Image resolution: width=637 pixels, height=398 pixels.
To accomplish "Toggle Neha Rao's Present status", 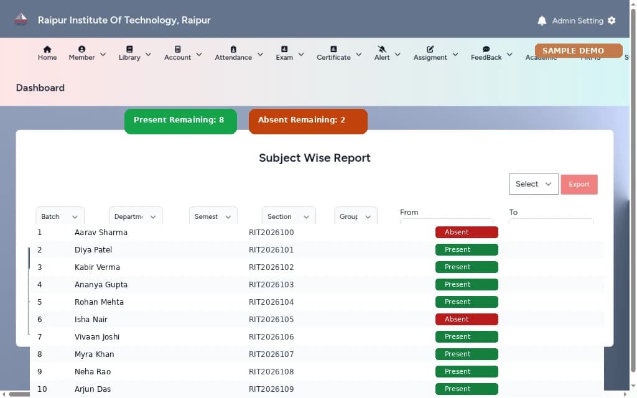I will (467, 372).
